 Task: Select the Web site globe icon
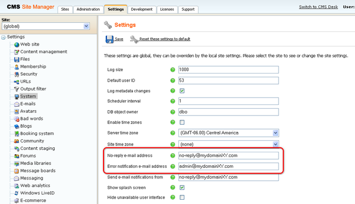(16, 44)
